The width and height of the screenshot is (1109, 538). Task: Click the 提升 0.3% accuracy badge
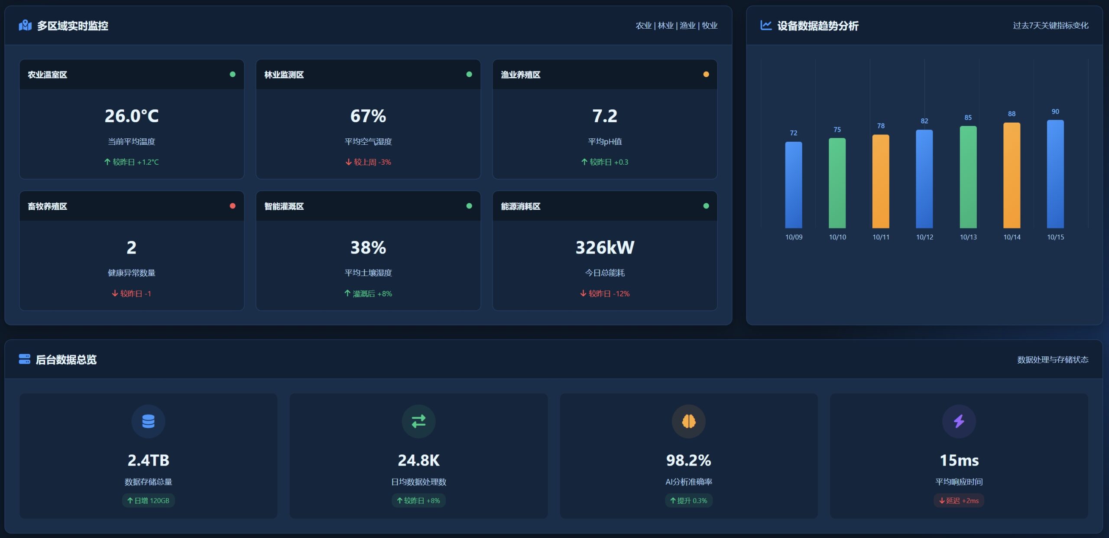688,500
